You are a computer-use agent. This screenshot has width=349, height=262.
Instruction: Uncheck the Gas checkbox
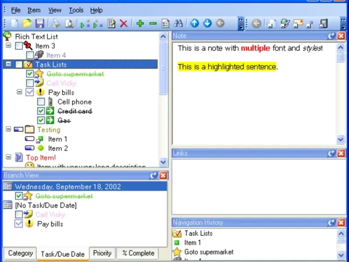(x=41, y=120)
